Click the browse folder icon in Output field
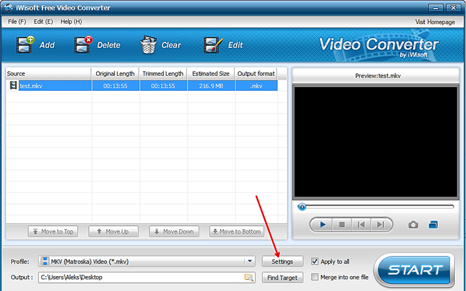 pos(248,278)
